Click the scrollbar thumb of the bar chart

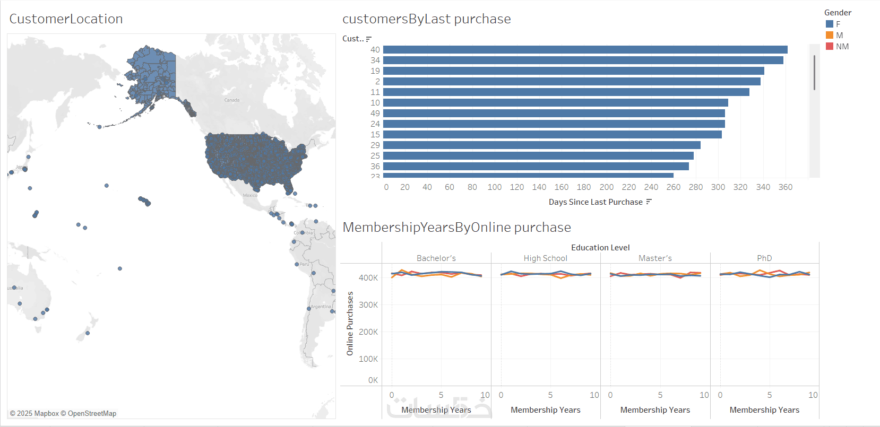[x=814, y=73]
